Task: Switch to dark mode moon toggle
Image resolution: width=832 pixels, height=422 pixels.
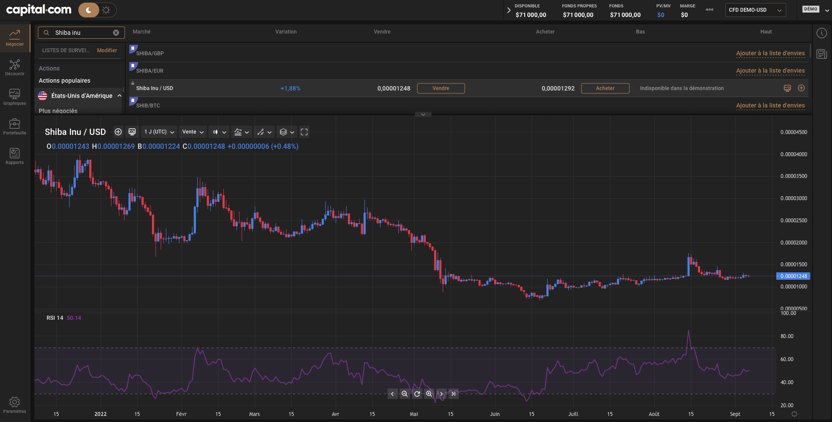Action: click(89, 10)
